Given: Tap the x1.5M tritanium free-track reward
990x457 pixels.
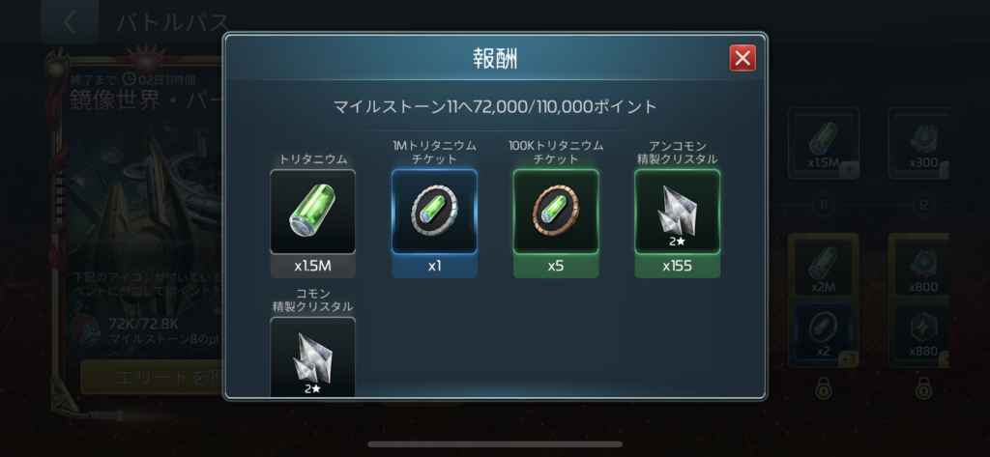Looking at the screenshot, I should coord(824,143).
